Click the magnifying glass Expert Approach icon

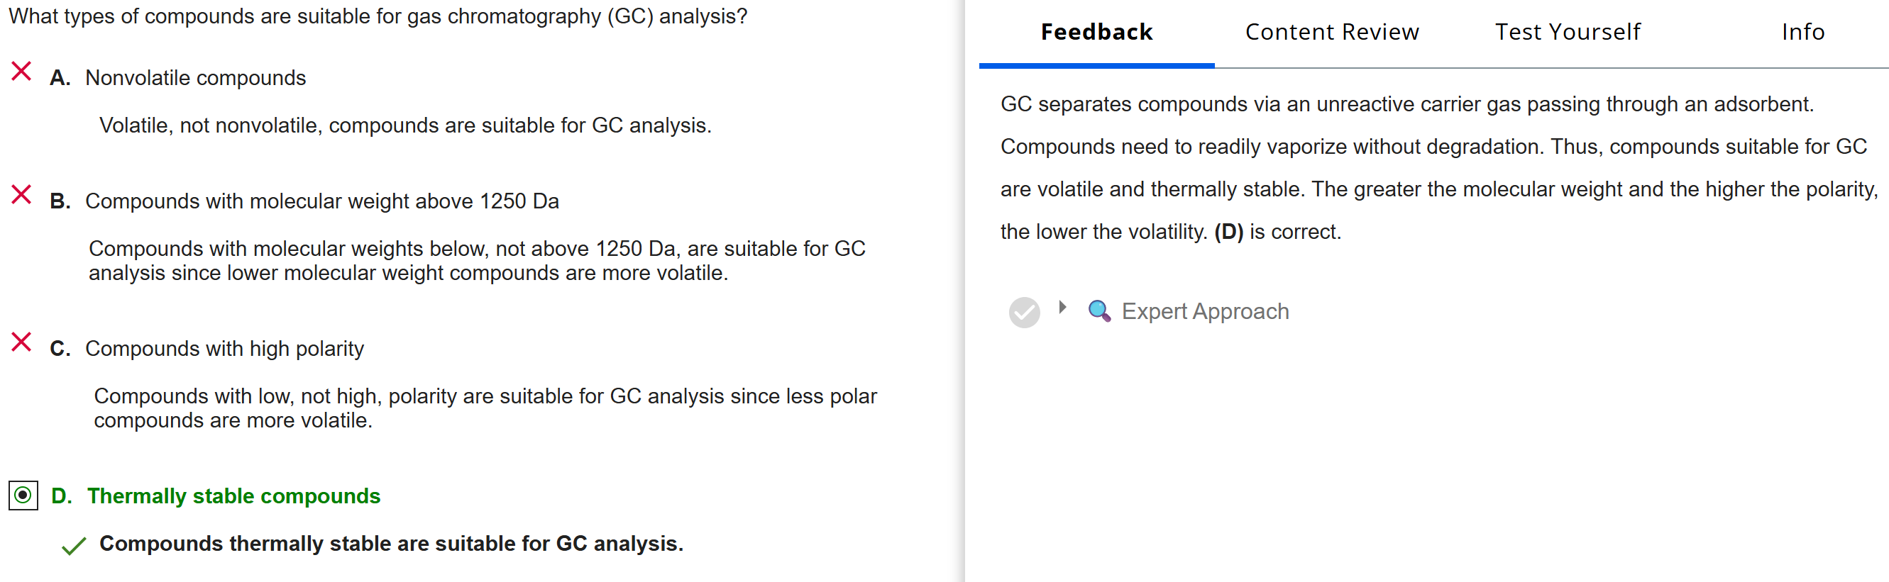point(1098,310)
